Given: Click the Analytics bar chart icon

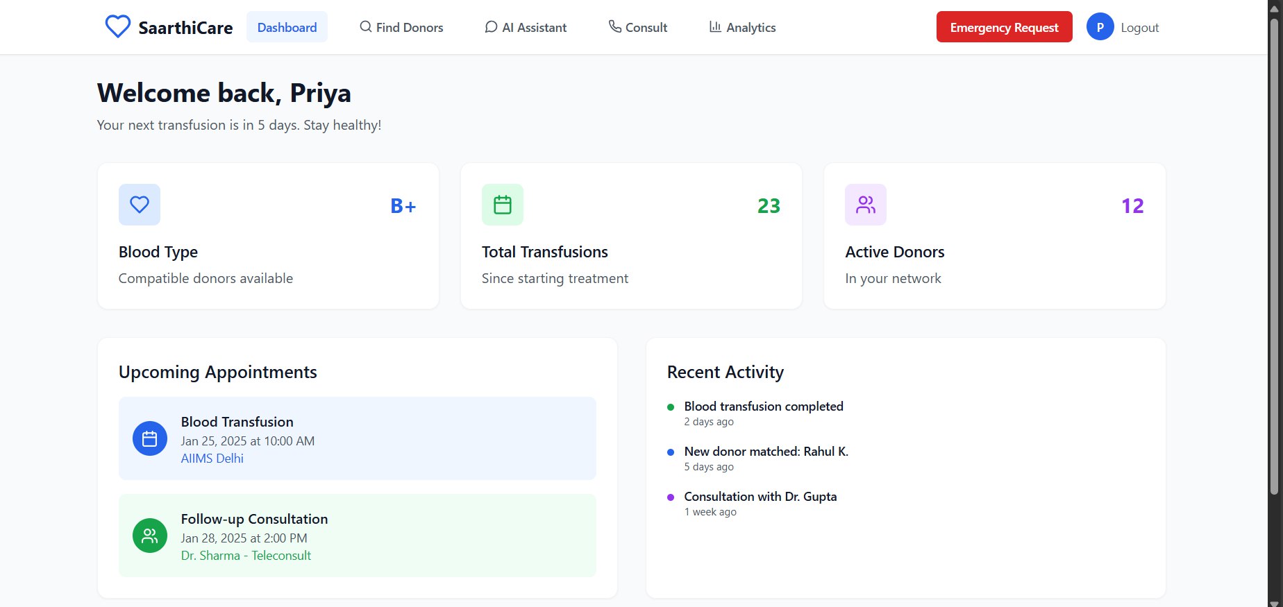Looking at the screenshot, I should [715, 26].
